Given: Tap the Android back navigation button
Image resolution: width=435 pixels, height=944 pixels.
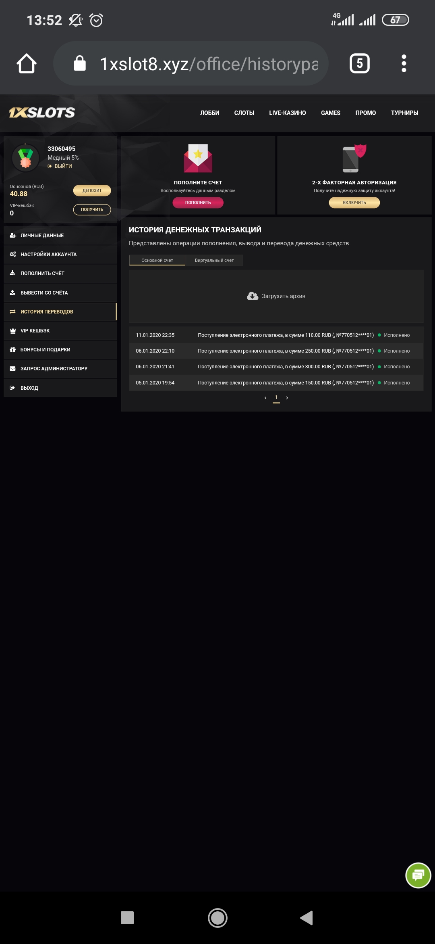Looking at the screenshot, I should (307, 918).
